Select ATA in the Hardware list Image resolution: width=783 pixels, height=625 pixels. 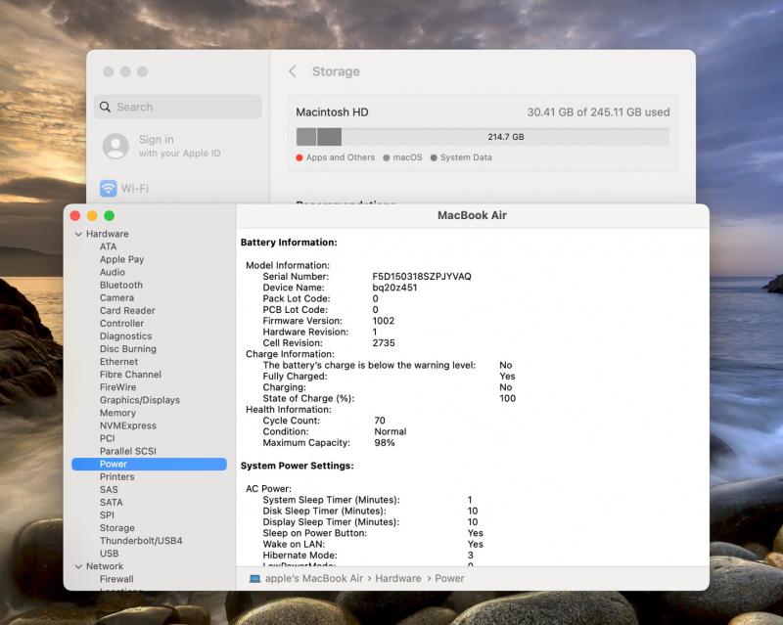[108, 246]
